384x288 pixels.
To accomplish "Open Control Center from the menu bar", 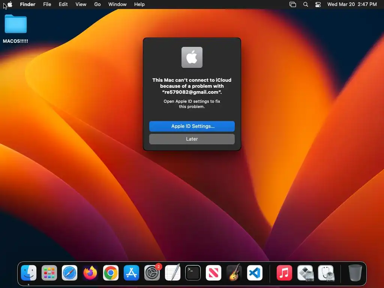I will click(x=318, y=4).
